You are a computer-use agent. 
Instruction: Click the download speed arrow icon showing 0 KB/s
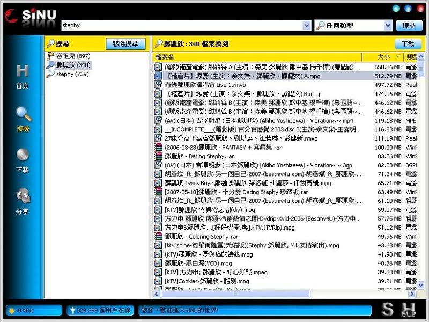point(11,311)
